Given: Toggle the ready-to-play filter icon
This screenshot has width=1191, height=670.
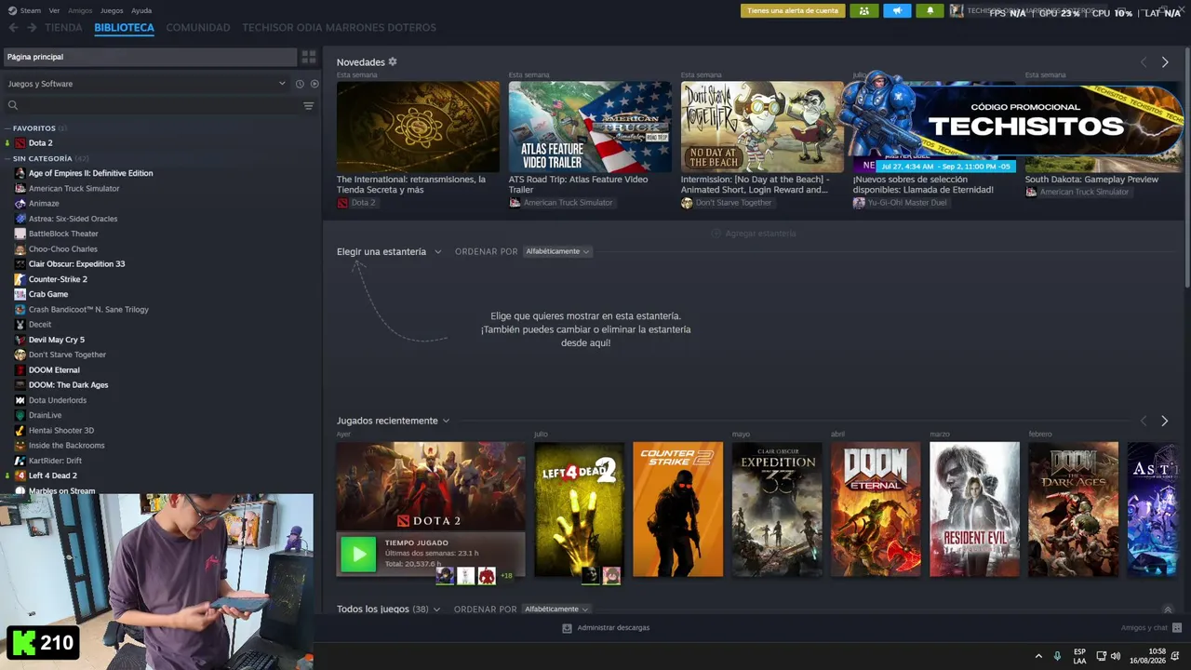Looking at the screenshot, I should tap(314, 84).
